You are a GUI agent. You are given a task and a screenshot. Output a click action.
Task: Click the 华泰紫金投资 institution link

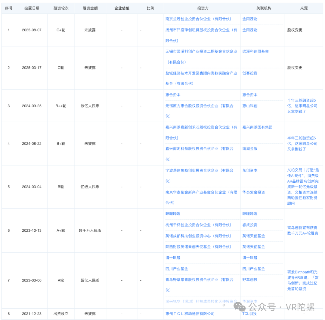tap(254, 192)
